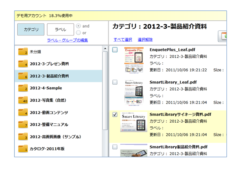Image resolution: width=240 pixels, height=181 pixels.
Task: Check the SmartLibrary_Leaf.pdf checkbox
Action: 115,82
